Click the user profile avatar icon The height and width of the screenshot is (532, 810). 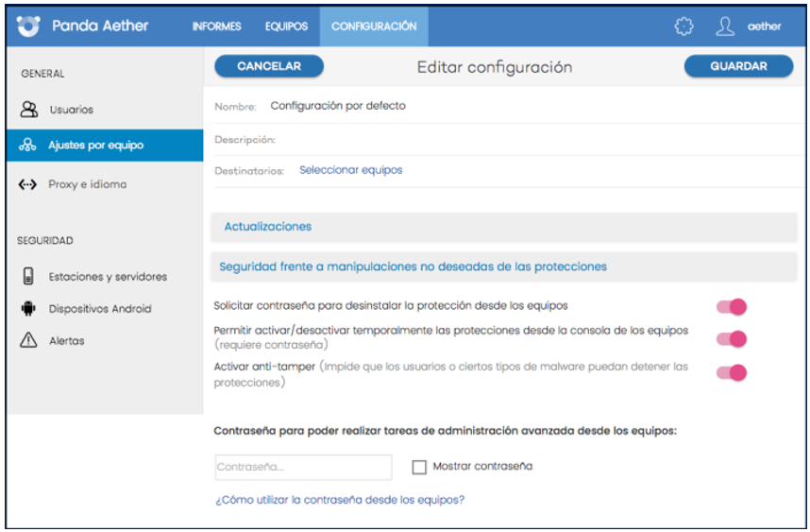pos(725,26)
